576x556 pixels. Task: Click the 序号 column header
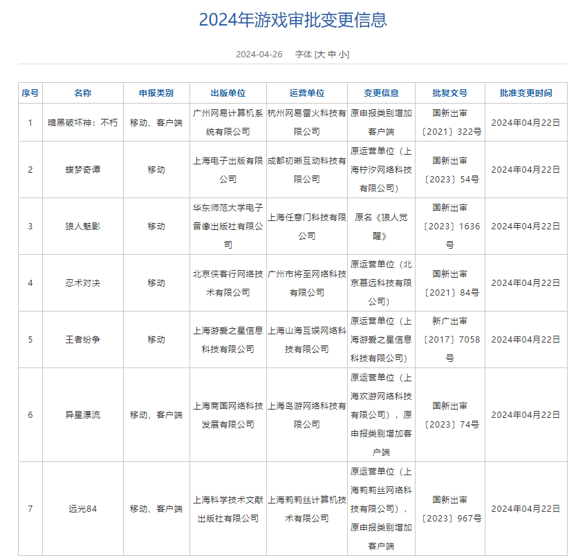[x=30, y=93]
